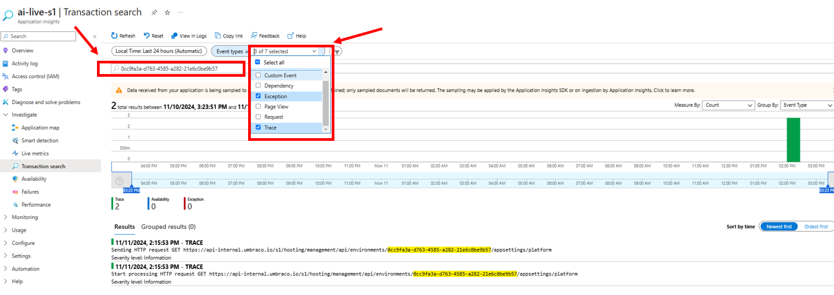The image size is (834, 295).
Task: Select Oldest first sort option
Action: point(815,227)
